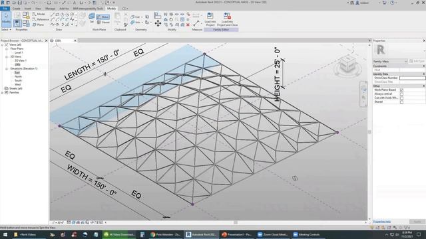Switch to the Add-Ins ribbon tab
The height and width of the screenshot is (239, 426).
(64, 9)
